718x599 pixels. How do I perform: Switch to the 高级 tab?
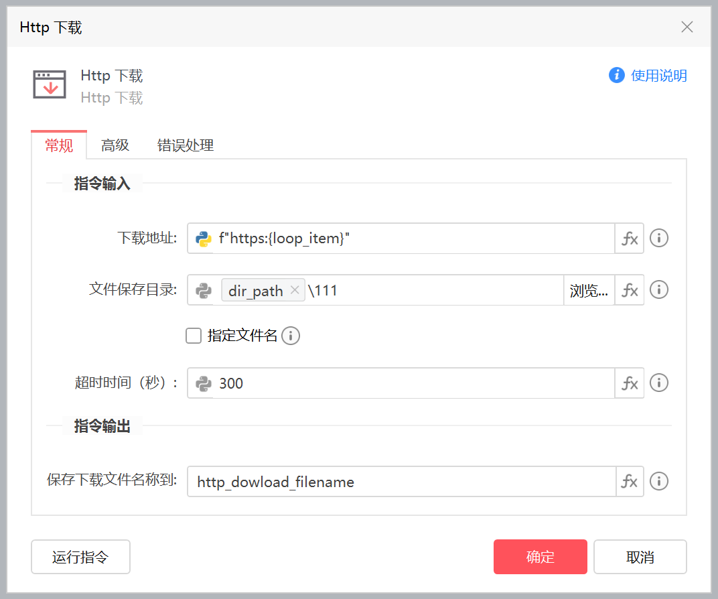point(115,145)
